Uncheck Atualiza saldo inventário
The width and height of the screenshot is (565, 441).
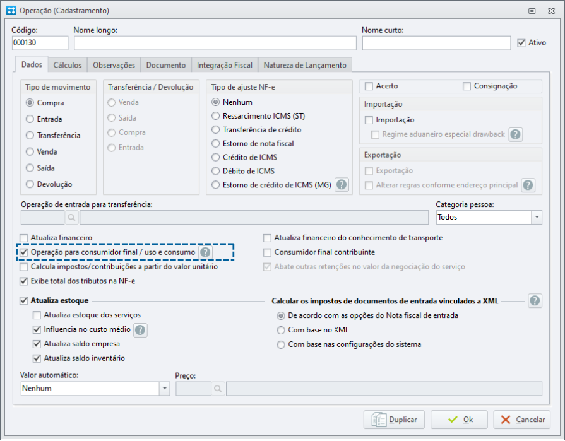pyautogui.click(x=37, y=358)
